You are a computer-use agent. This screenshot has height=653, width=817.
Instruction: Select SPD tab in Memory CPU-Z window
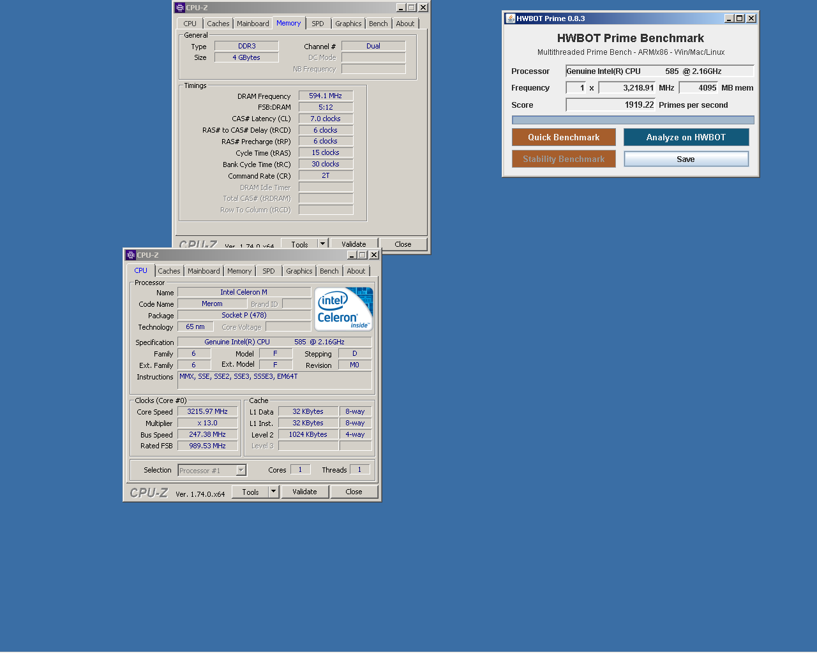(x=318, y=24)
